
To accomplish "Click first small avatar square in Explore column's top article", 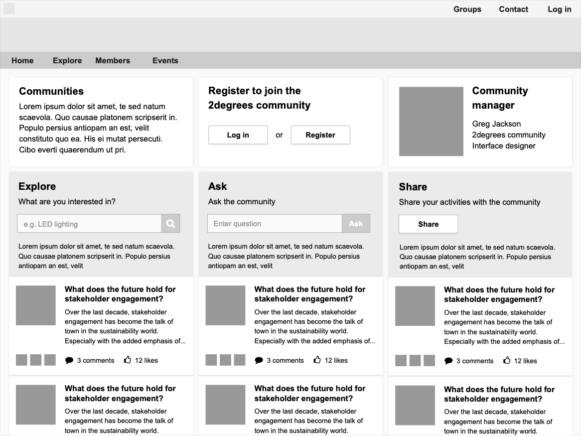I will point(21,360).
